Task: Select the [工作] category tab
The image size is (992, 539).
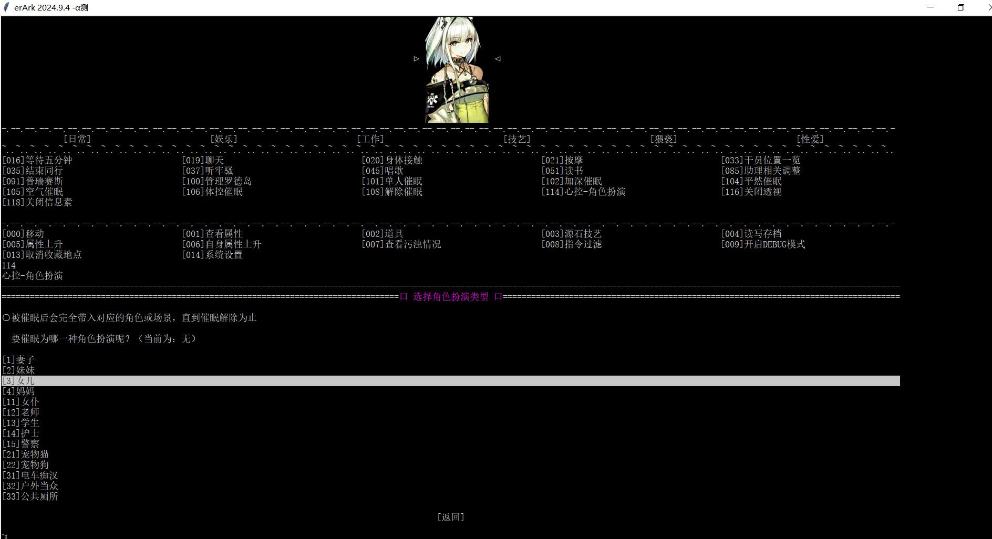Action: pyautogui.click(x=370, y=139)
